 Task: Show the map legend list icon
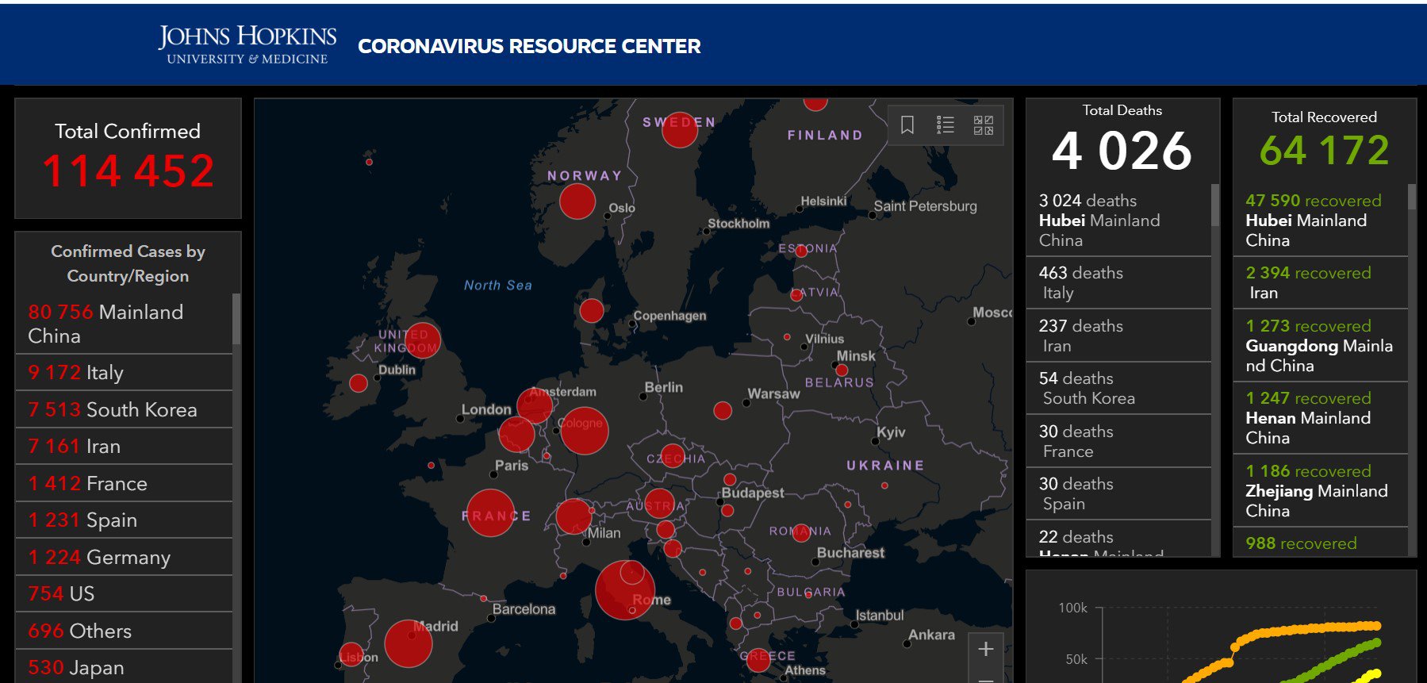tap(946, 125)
